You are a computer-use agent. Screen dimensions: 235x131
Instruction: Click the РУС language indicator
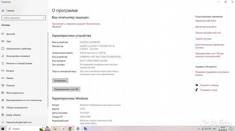click(x=214, y=129)
